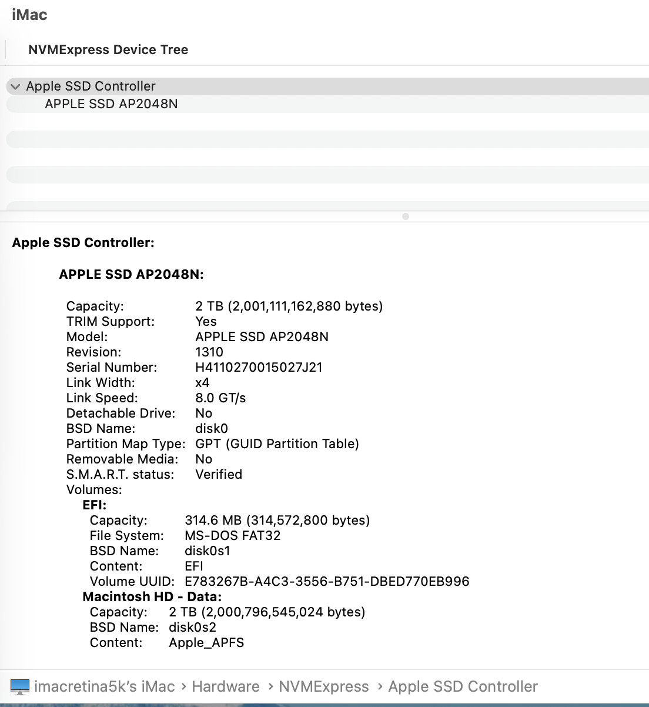649x707 pixels.
Task: Click the File System value MS-DOS FAT32
Action: [x=233, y=536]
